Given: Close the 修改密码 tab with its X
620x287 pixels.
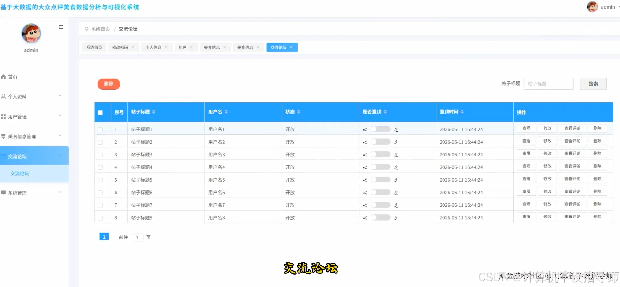Looking at the screenshot, I should 133,47.
